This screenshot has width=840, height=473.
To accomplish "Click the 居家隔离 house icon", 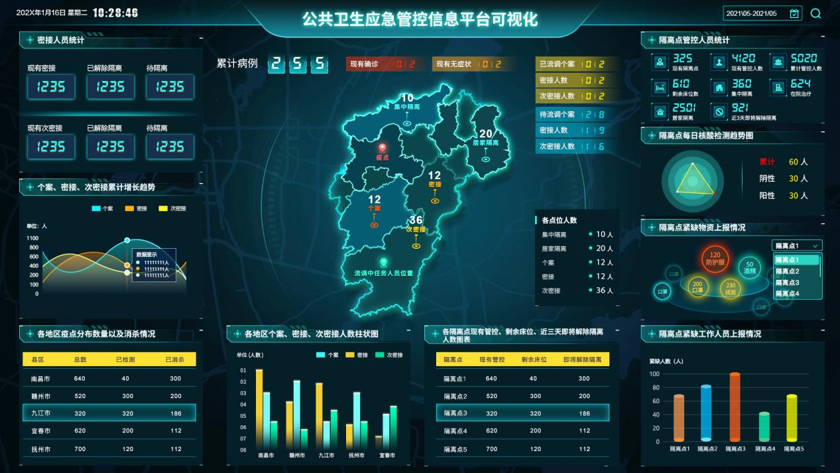I will [x=660, y=112].
